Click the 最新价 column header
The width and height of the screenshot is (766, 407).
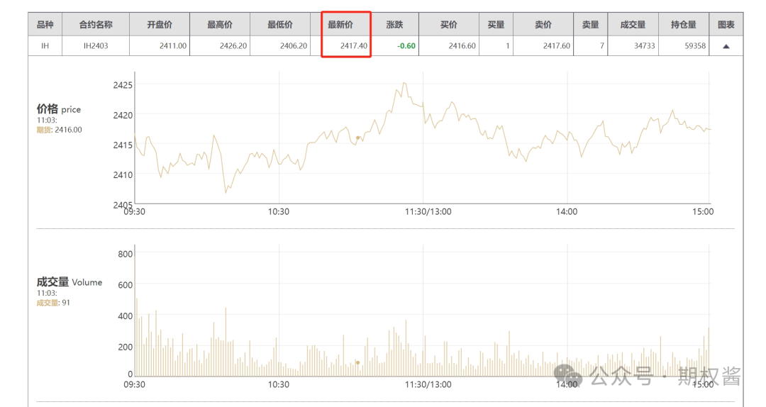(x=340, y=24)
